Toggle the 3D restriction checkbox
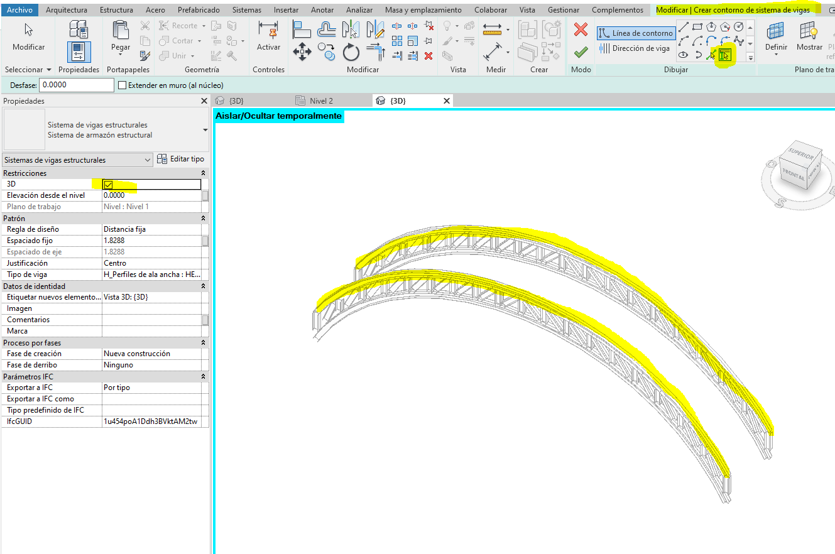835x554 pixels. click(108, 184)
